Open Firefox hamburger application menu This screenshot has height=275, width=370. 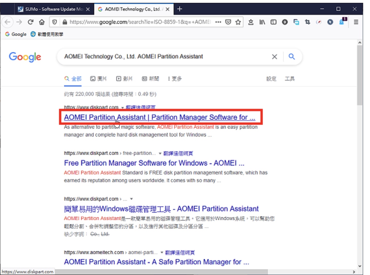(356, 22)
